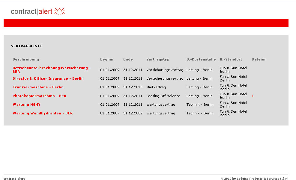This screenshot has height=180, width=296.
Task: Click the Vertragstyp column header
Action: (158, 59)
